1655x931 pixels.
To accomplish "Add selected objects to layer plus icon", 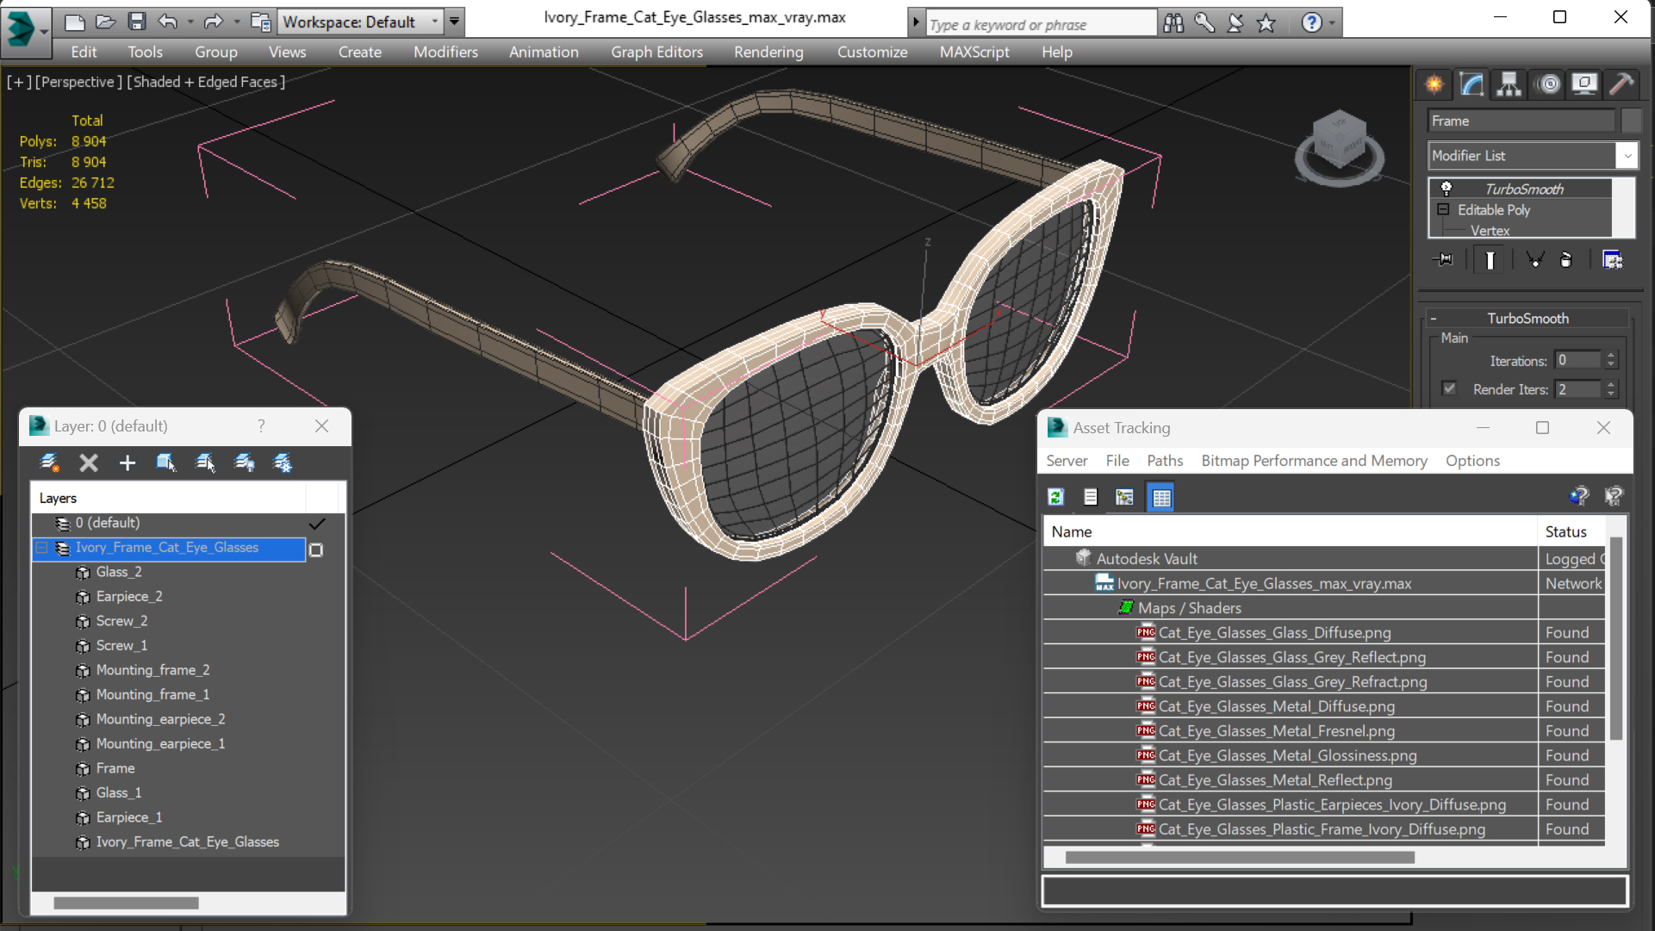I will [x=128, y=463].
